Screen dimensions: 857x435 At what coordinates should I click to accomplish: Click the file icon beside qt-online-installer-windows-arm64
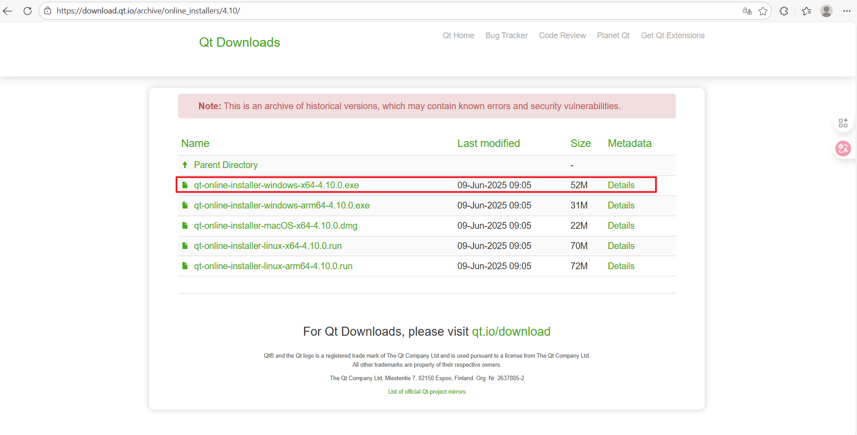pyautogui.click(x=185, y=205)
